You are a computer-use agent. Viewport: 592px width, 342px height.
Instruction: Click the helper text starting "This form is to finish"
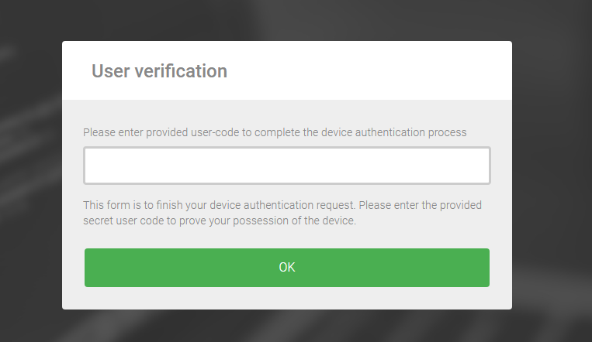282,213
